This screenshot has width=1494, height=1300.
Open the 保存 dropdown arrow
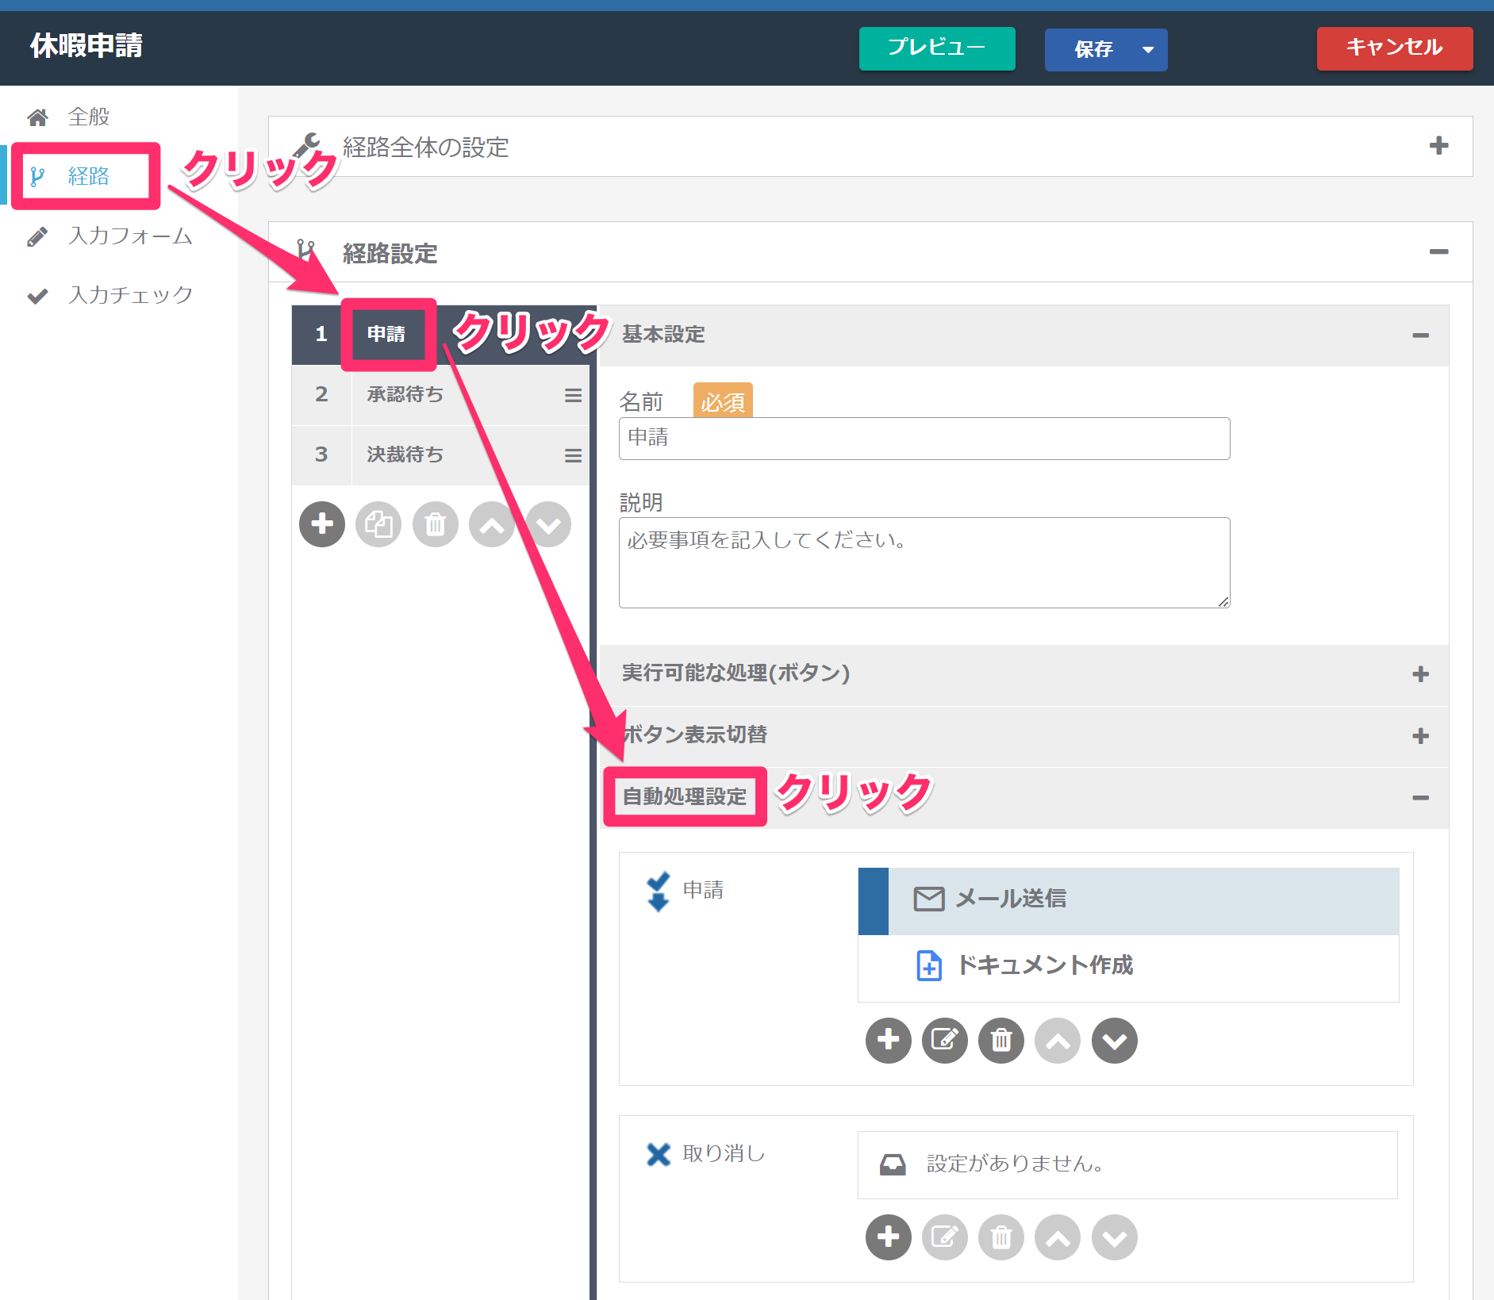[x=1148, y=49]
